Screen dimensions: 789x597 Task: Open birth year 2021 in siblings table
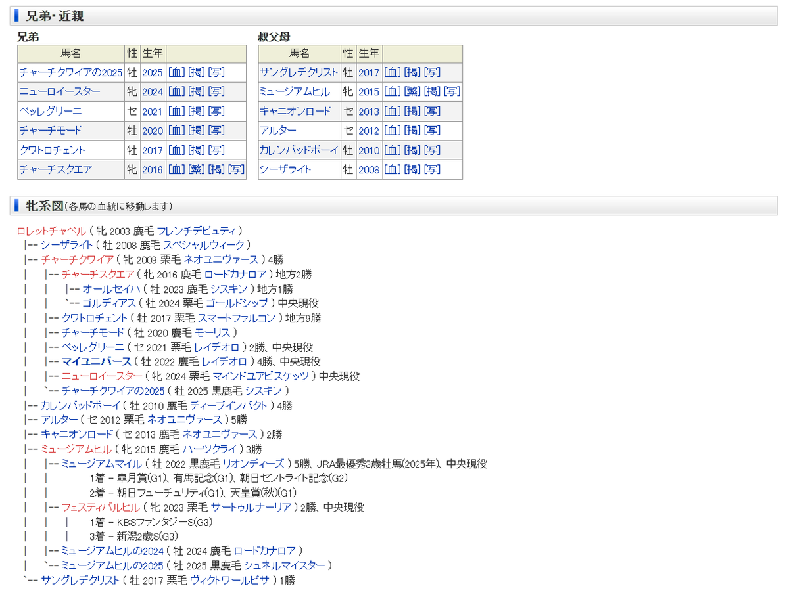tap(153, 111)
